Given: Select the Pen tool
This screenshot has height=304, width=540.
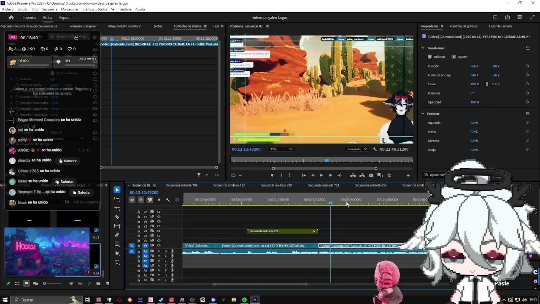Looking at the screenshot, I should [x=117, y=235].
